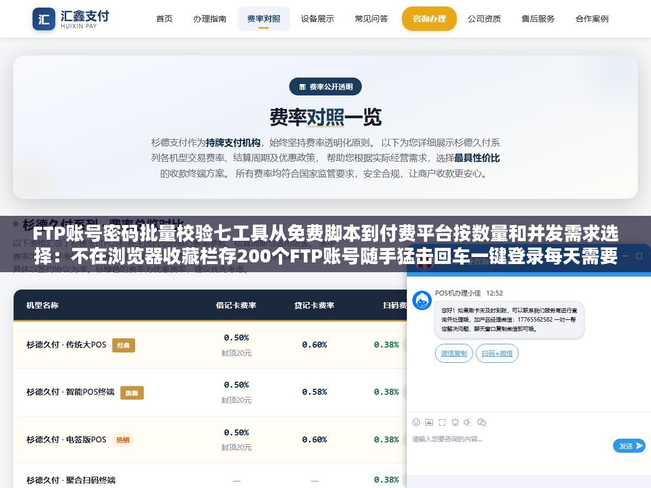This screenshot has width=651, height=488.
Task: Open the 设备展示 nav item
Action: 318,18
